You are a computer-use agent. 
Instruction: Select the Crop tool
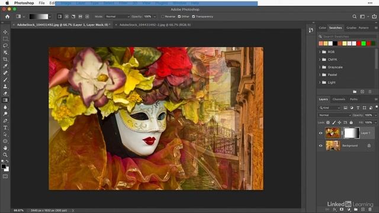[x=5, y=59]
